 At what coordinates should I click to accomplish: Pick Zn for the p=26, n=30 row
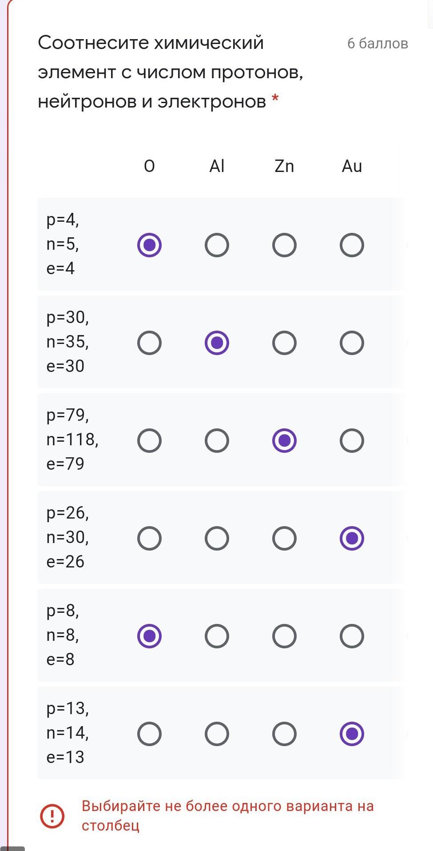pyautogui.click(x=284, y=538)
